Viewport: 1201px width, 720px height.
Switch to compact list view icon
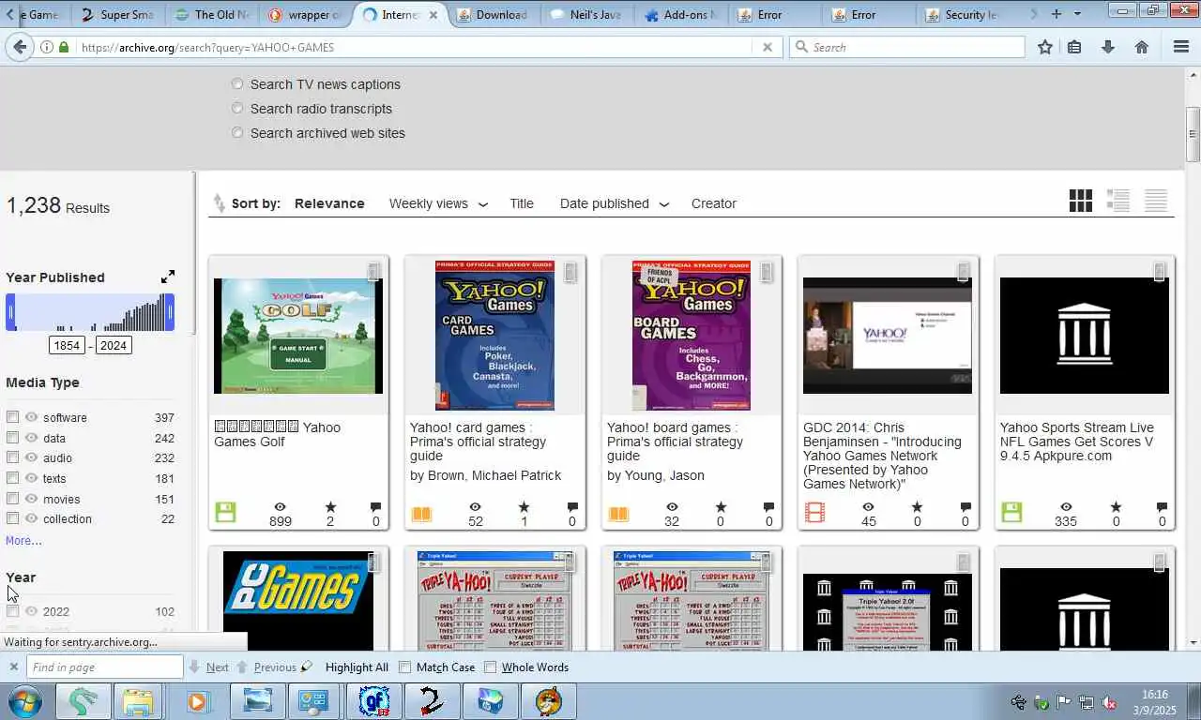pos(1155,201)
